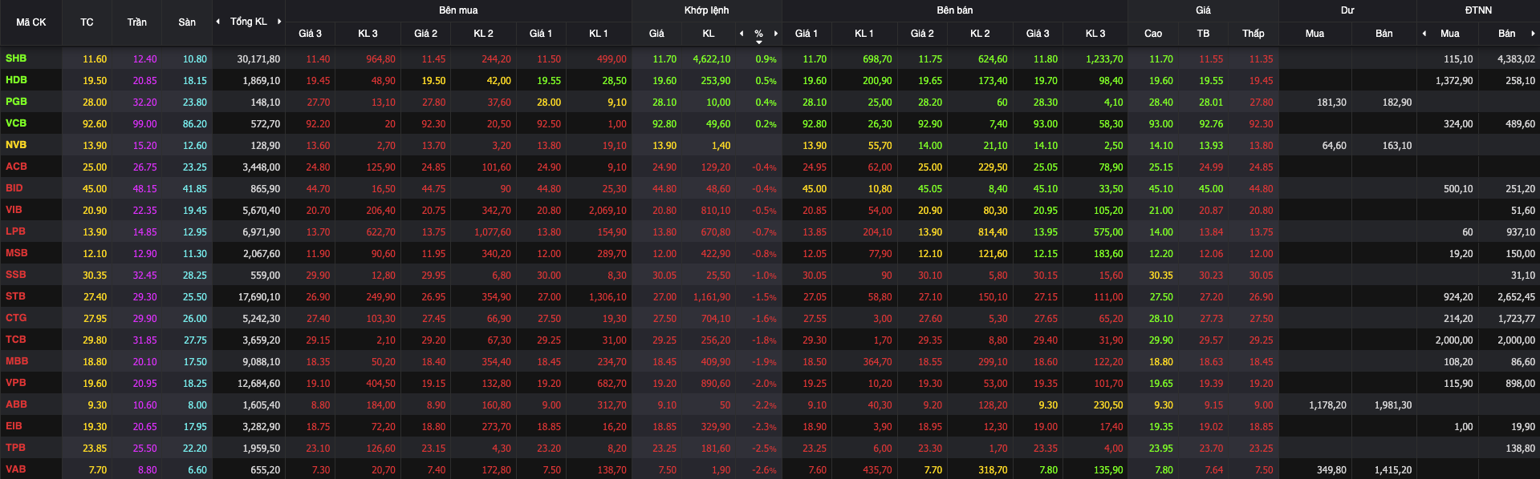Viewport: 1540px width, 479px height.
Task: Click the -2.6% change in VAB row
Action: click(x=765, y=470)
